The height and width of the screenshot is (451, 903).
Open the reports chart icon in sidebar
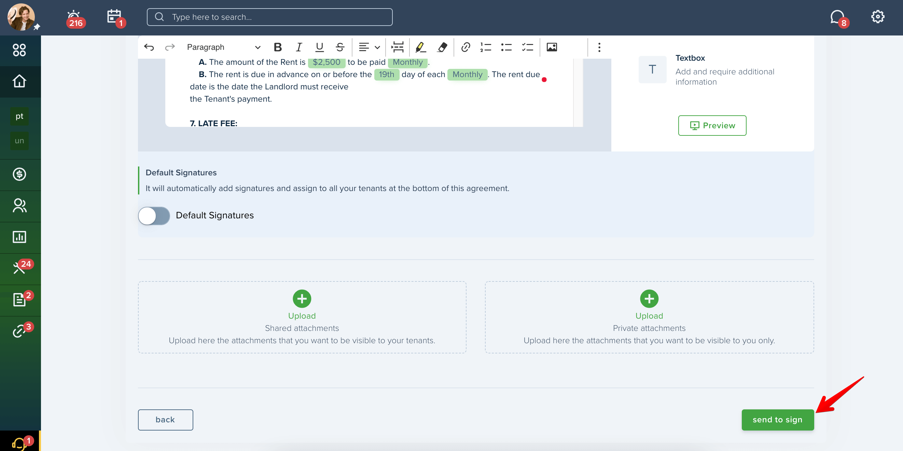pos(19,237)
